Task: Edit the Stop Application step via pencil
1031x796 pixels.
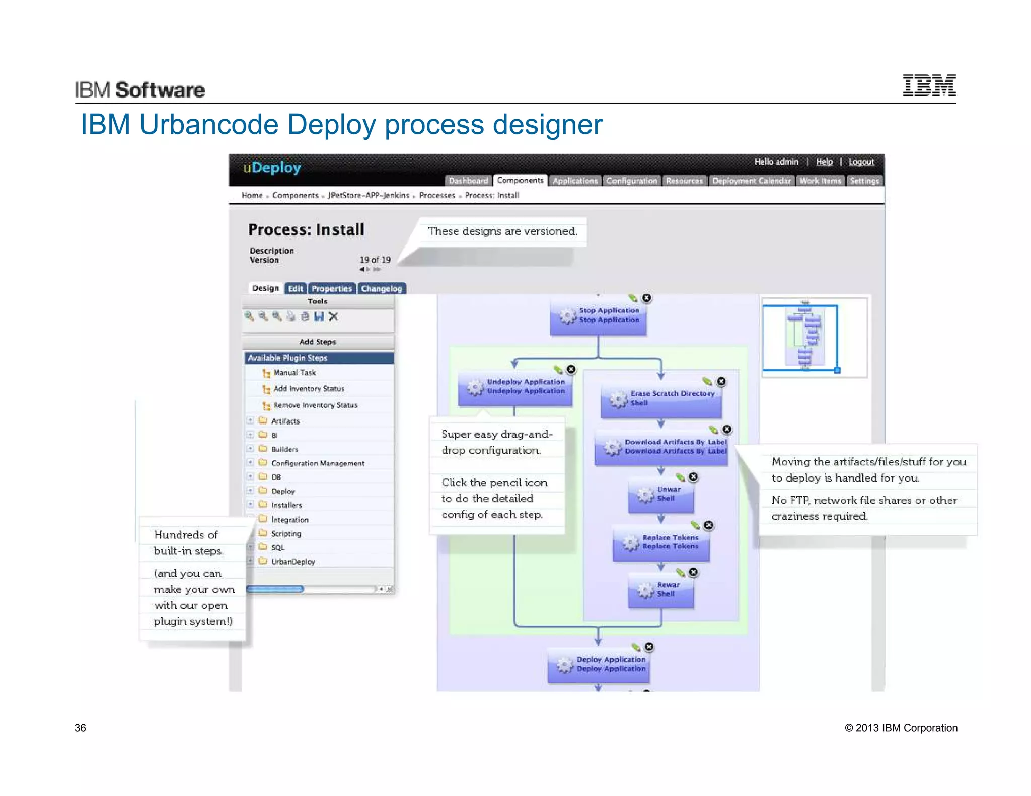Action: coord(633,298)
